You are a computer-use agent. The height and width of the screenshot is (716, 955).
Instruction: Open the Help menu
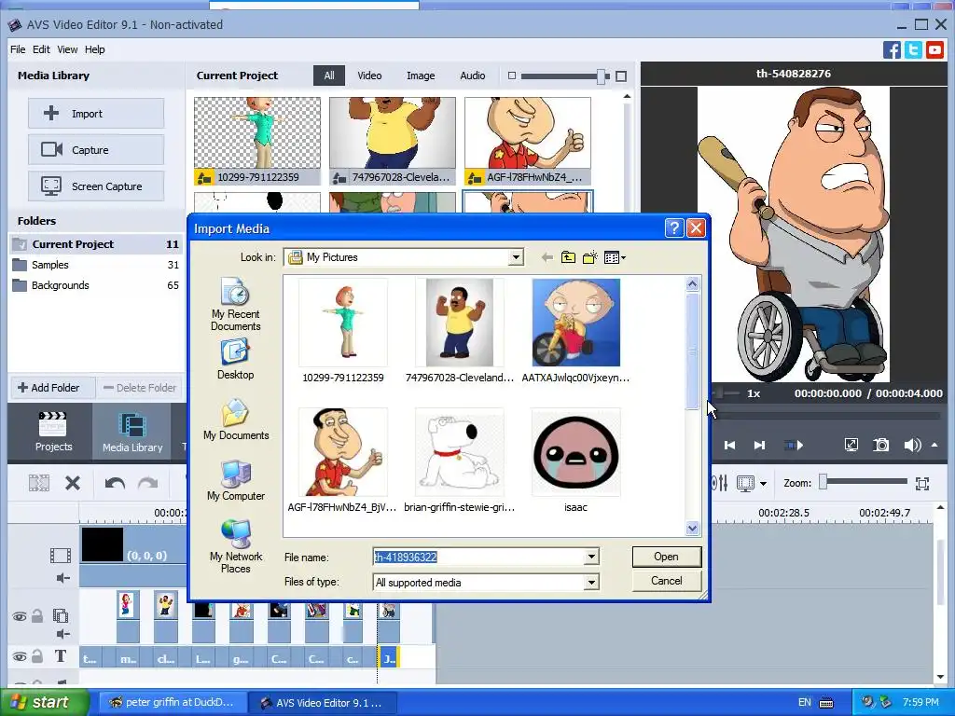(x=94, y=49)
